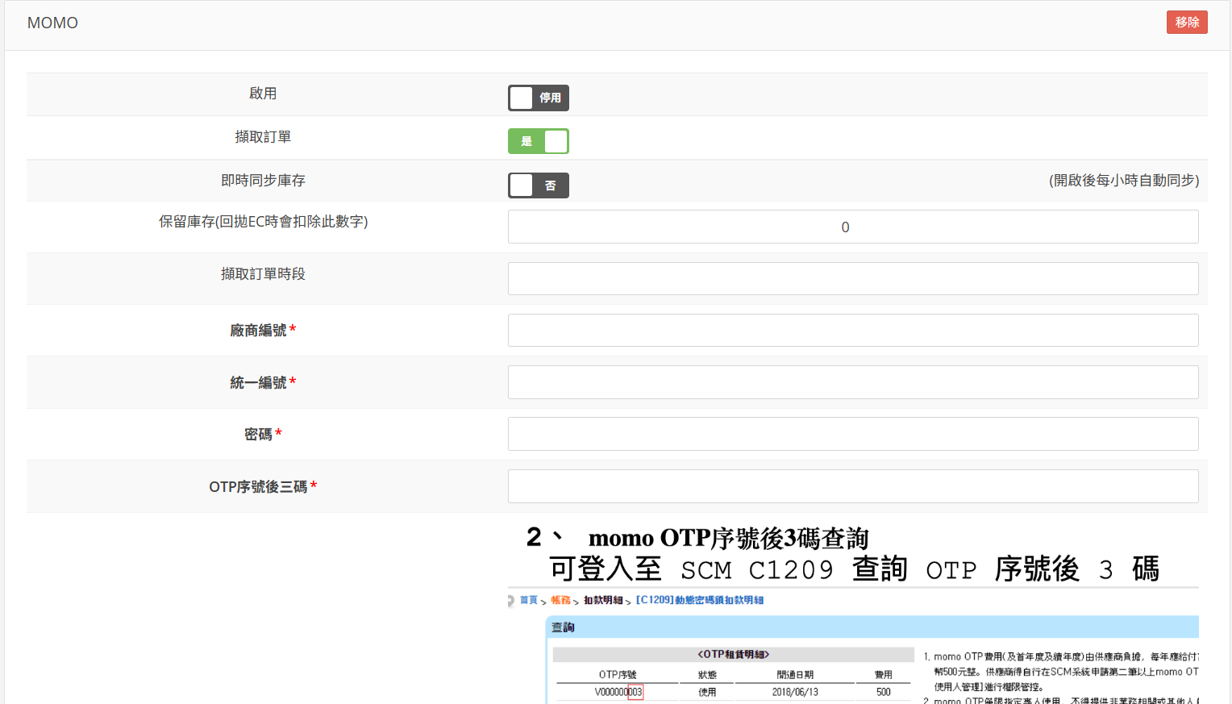Click the 廠商編號 text field
1232x704 pixels.
click(x=852, y=330)
